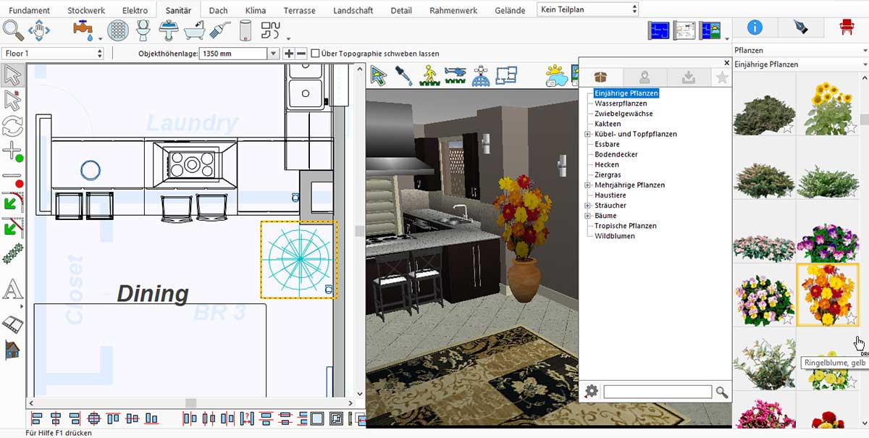
Task: Click the walk-through person tool
Action: 429,75
